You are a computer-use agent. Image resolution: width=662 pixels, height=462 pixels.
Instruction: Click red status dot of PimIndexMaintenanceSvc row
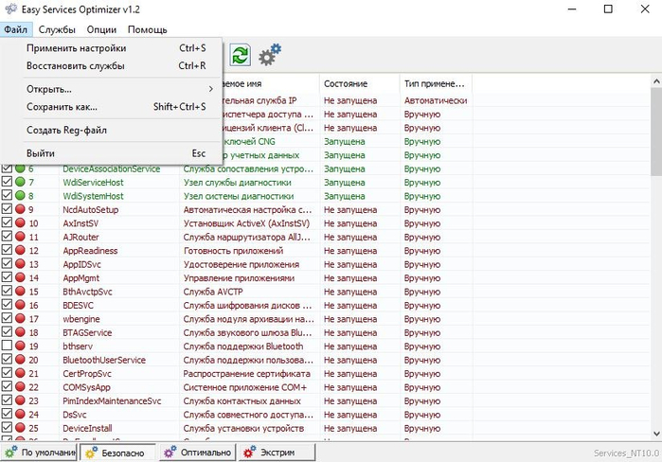click(20, 400)
